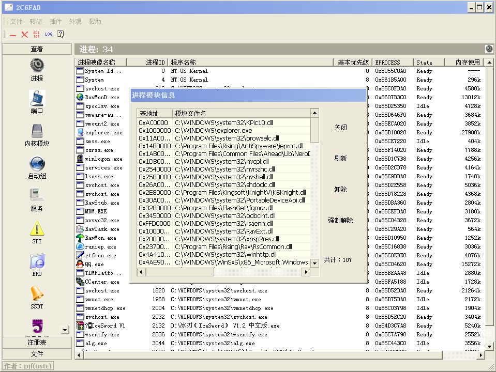The image size is (496, 372).
Task: Click the red X toolbar icon
Action: 24,35
